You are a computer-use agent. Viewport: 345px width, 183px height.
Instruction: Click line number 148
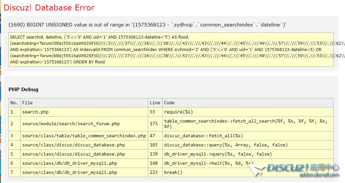[155, 163]
